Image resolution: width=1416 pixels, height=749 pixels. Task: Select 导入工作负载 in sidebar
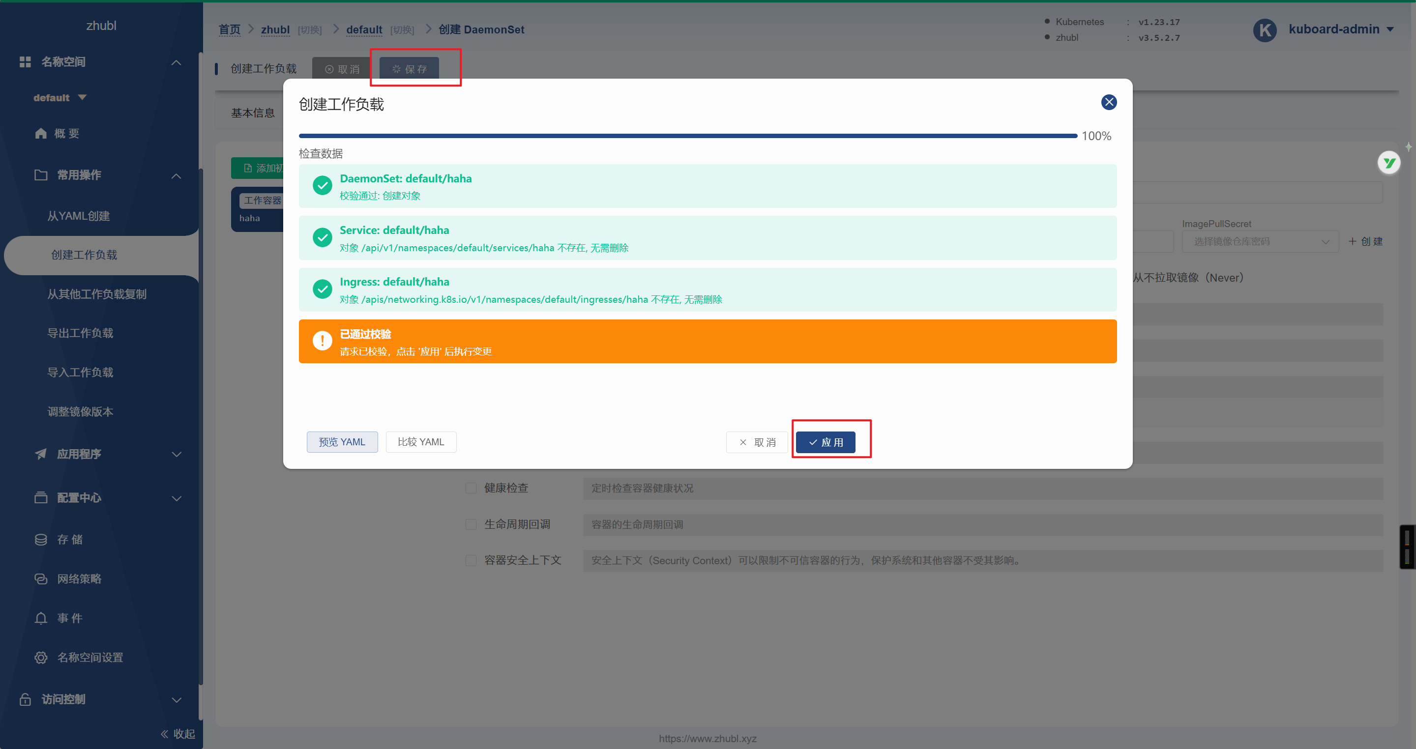pos(80,373)
